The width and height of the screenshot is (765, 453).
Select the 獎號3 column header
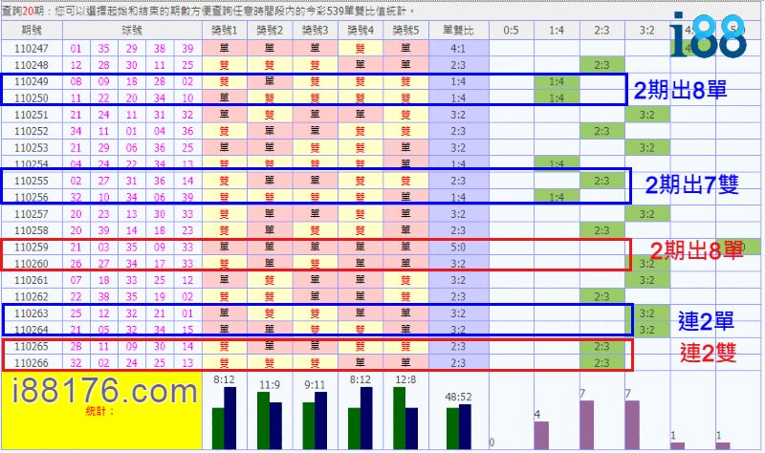pyautogui.click(x=315, y=31)
